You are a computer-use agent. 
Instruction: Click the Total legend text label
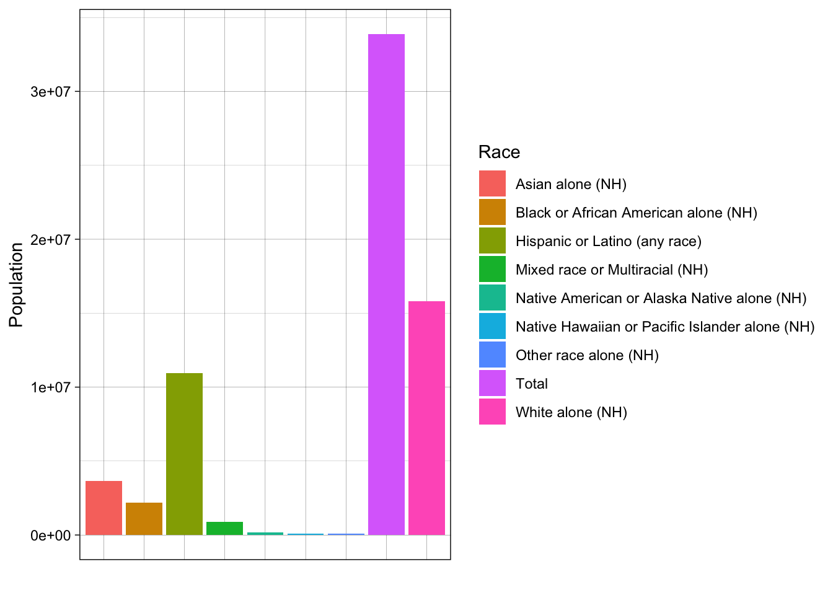click(x=532, y=384)
